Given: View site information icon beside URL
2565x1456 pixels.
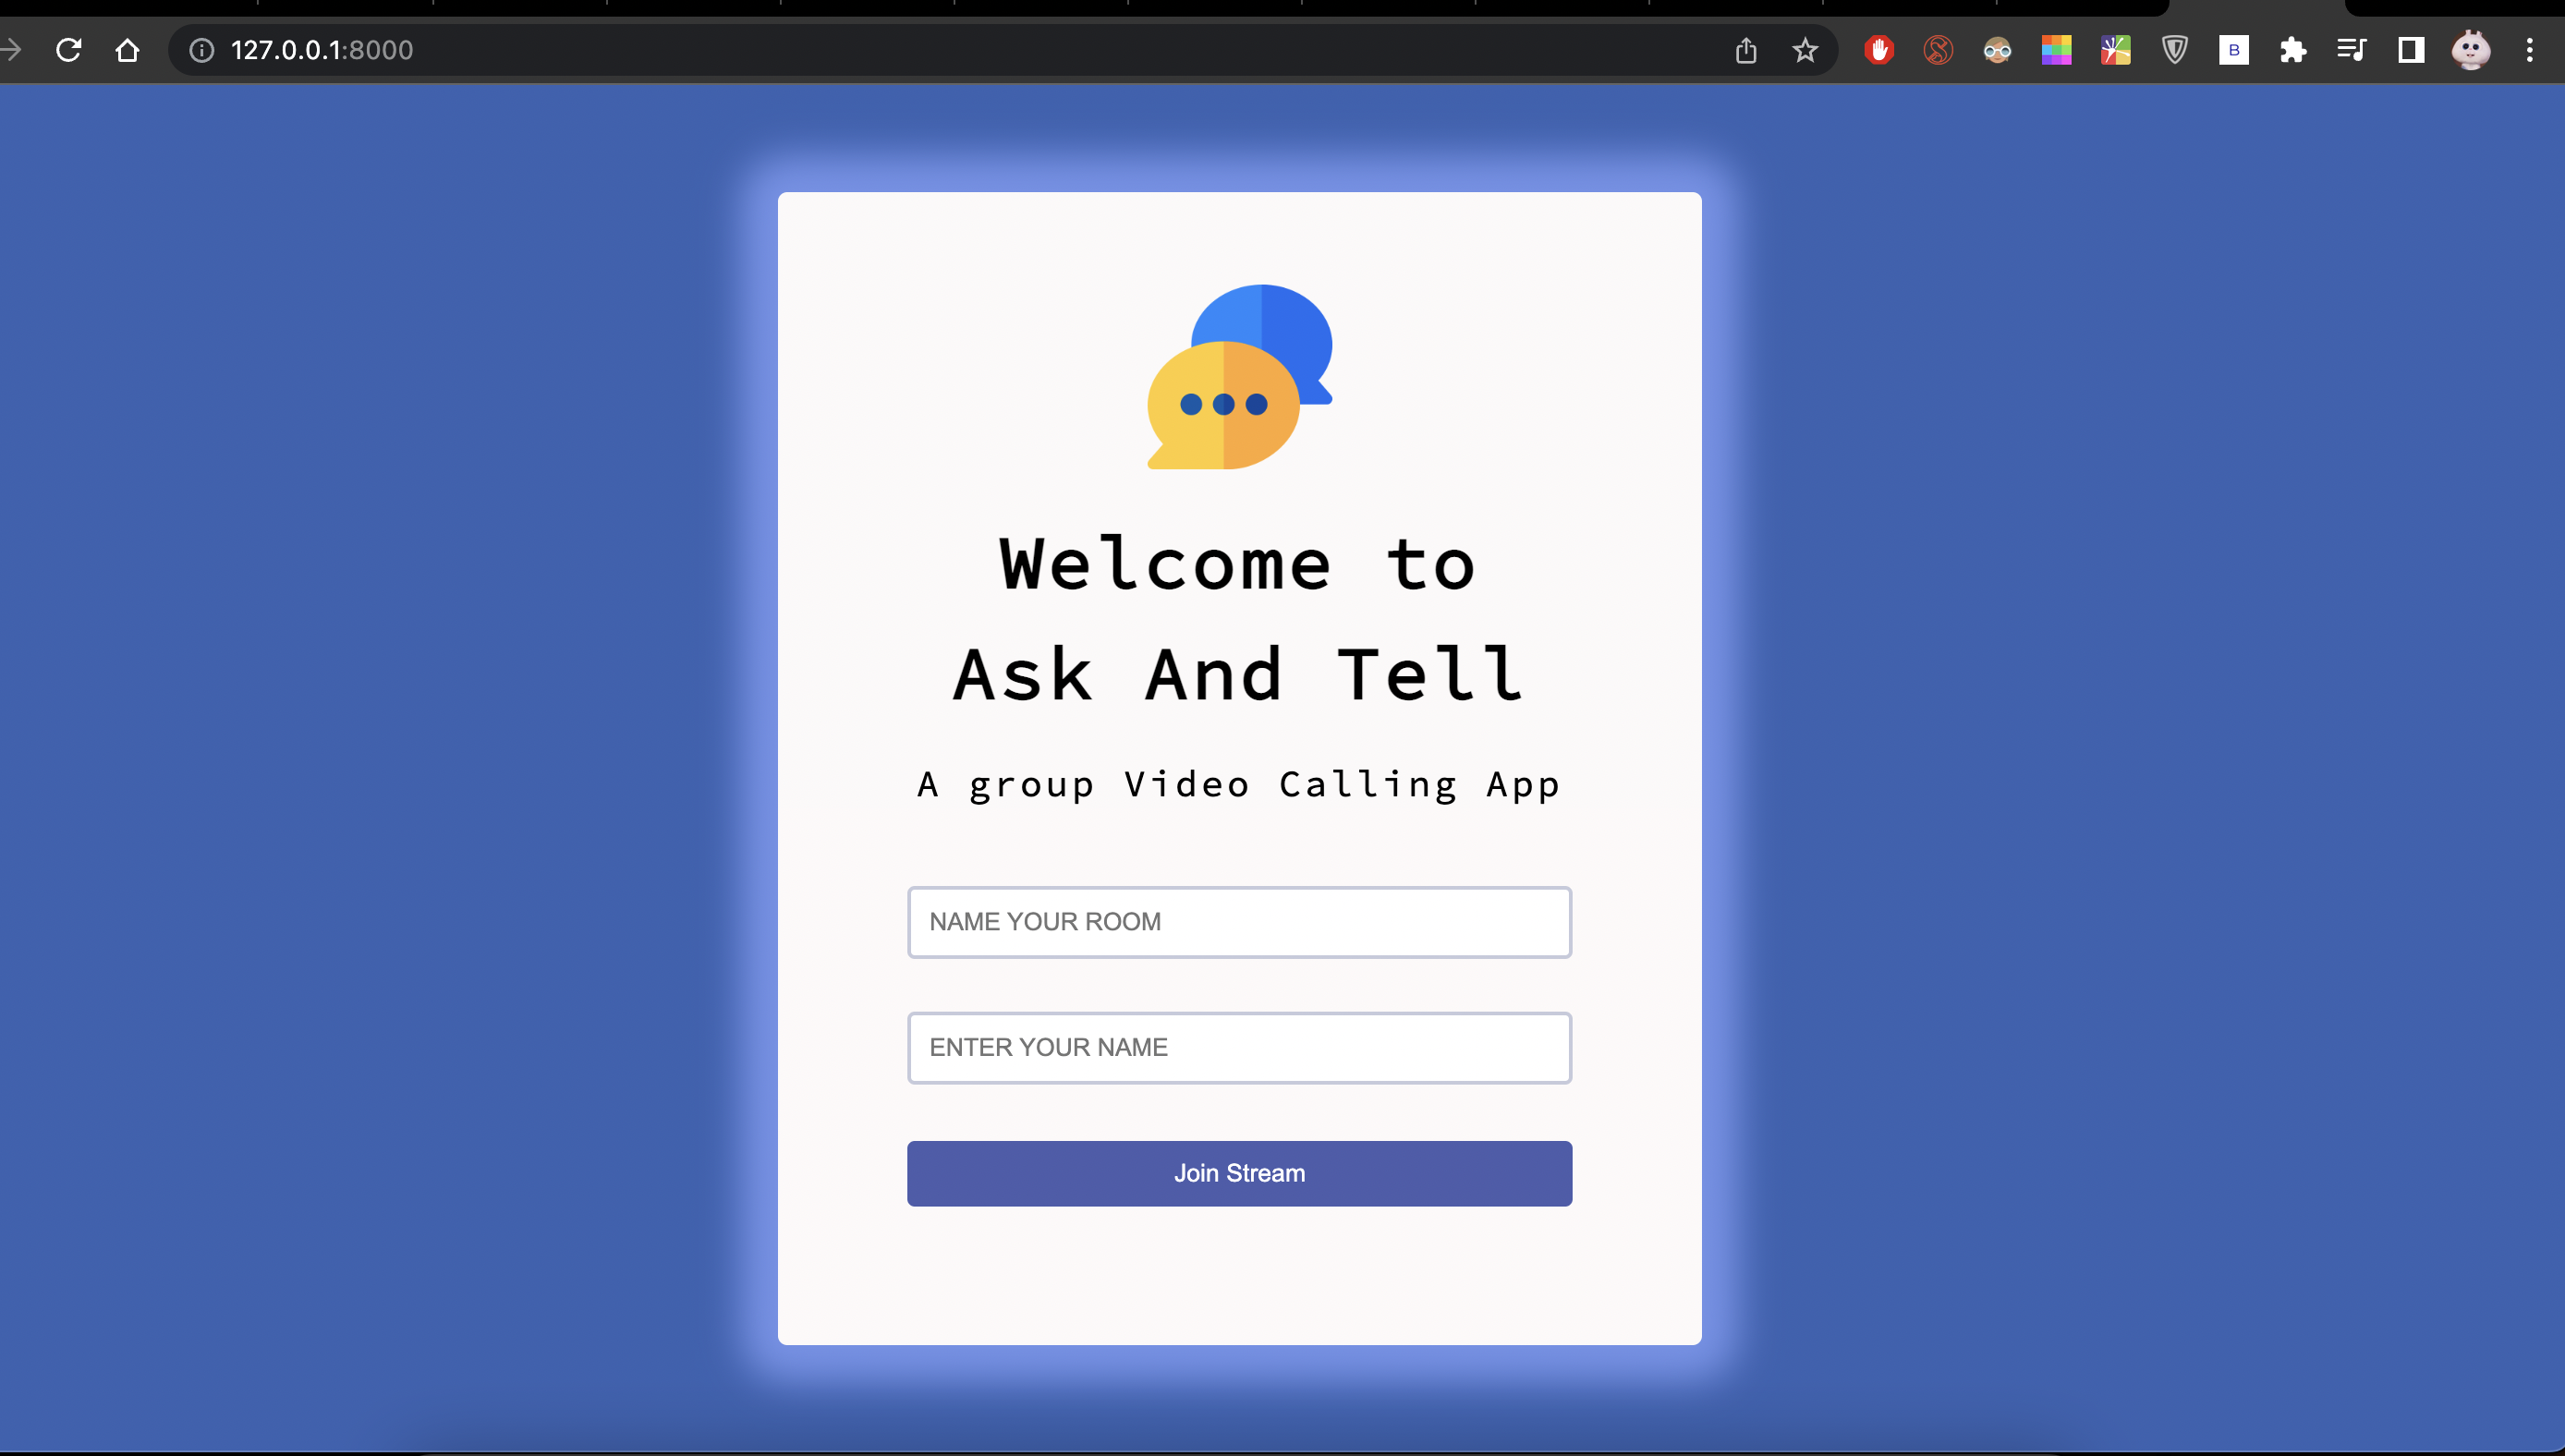Looking at the screenshot, I should coord(201,50).
